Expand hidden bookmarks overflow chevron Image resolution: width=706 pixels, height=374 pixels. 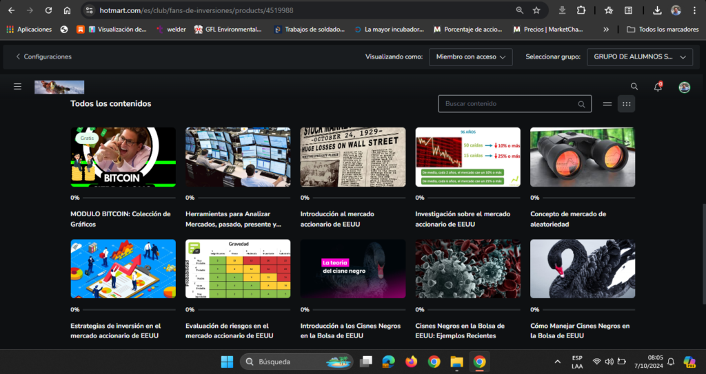click(x=605, y=30)
